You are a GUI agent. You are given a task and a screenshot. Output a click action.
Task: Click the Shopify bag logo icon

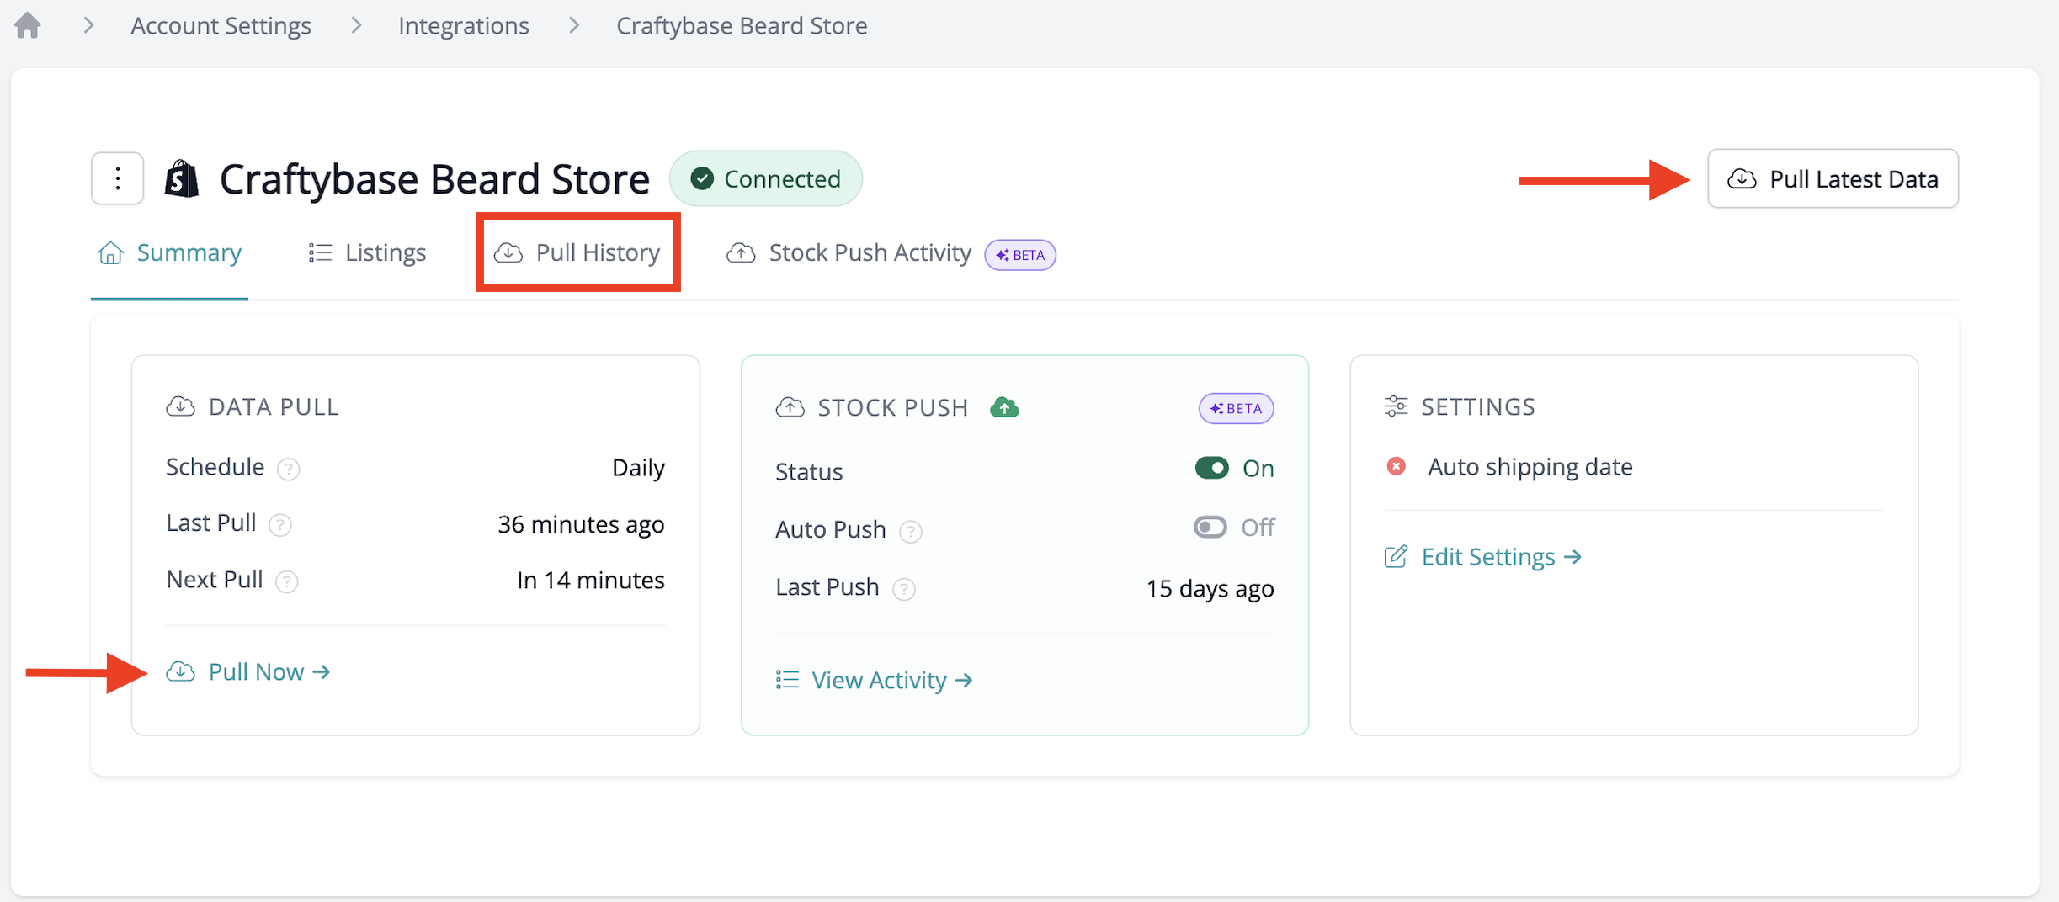point(182,178)
